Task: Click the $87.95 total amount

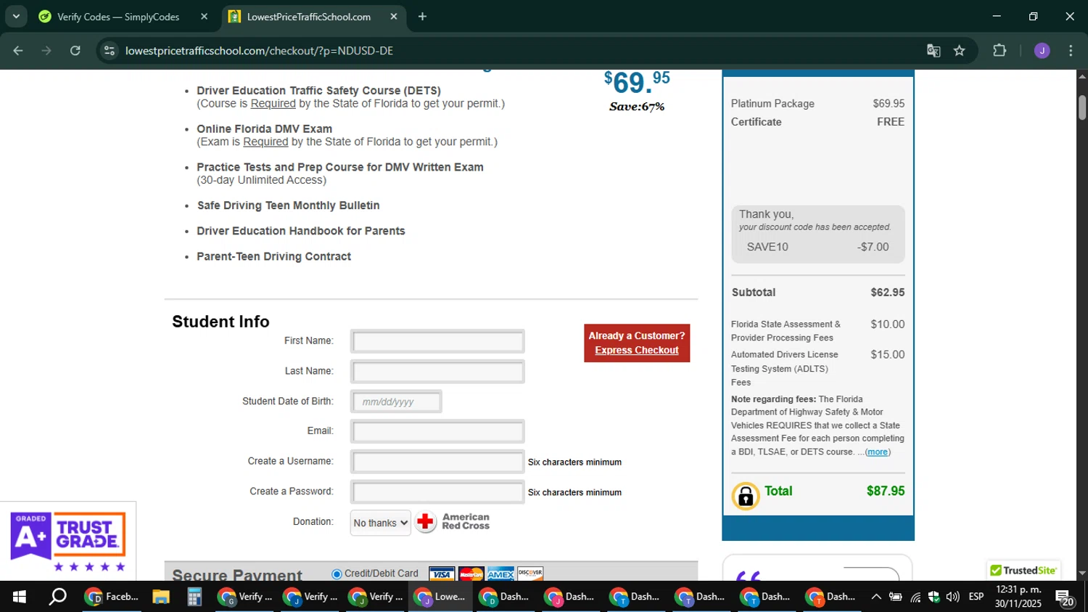Action: click(x=886, y=491)
